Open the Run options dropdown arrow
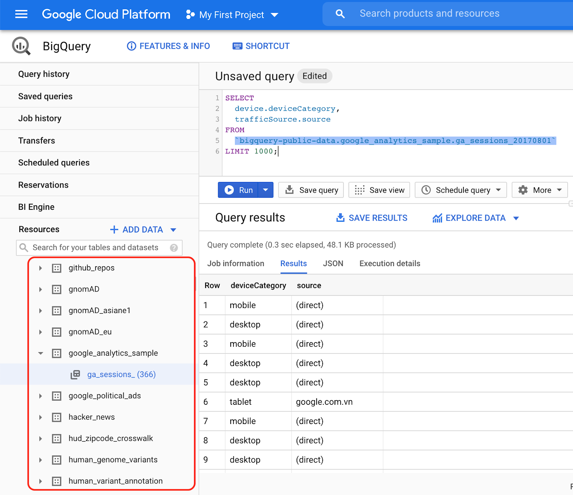 point(265,190)
